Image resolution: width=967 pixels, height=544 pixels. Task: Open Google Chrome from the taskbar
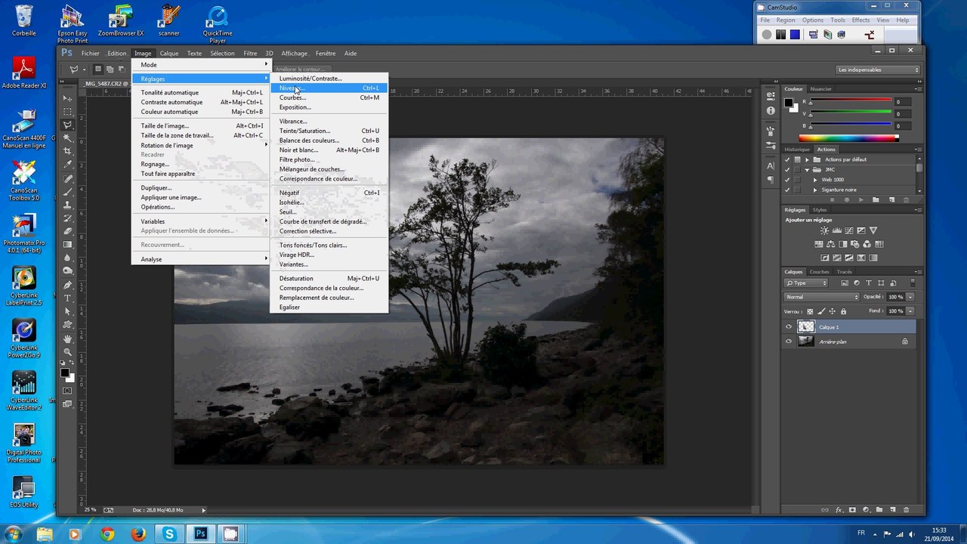107,534
